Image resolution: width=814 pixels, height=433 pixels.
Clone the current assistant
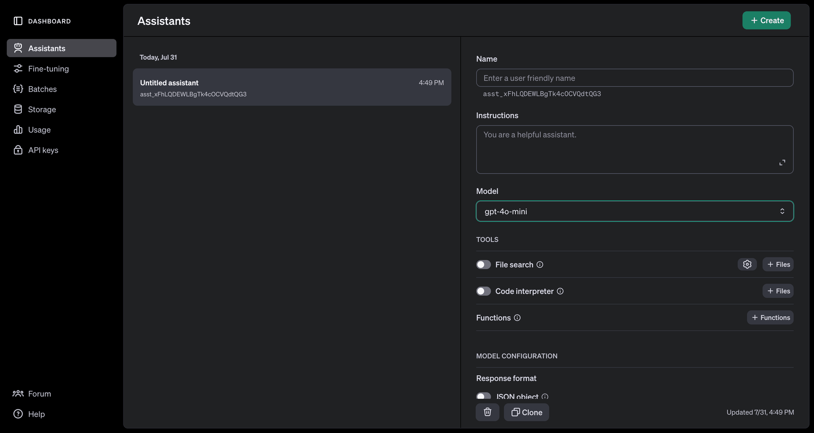(526, 412)
